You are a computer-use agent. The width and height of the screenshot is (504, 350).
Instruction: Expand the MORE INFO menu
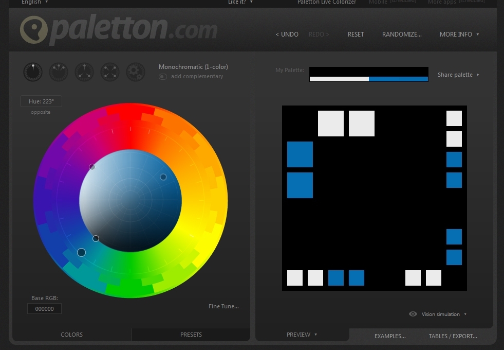pos(459,34)
